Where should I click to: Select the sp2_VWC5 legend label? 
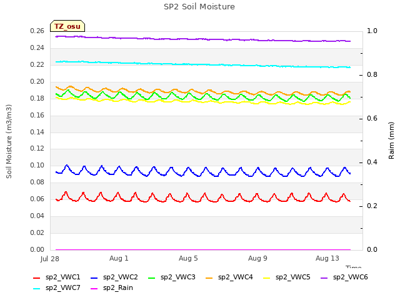tap(293, 277)
